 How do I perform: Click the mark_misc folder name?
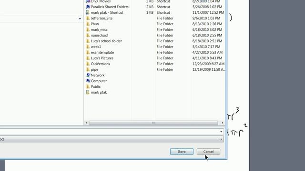coord(99,29)
